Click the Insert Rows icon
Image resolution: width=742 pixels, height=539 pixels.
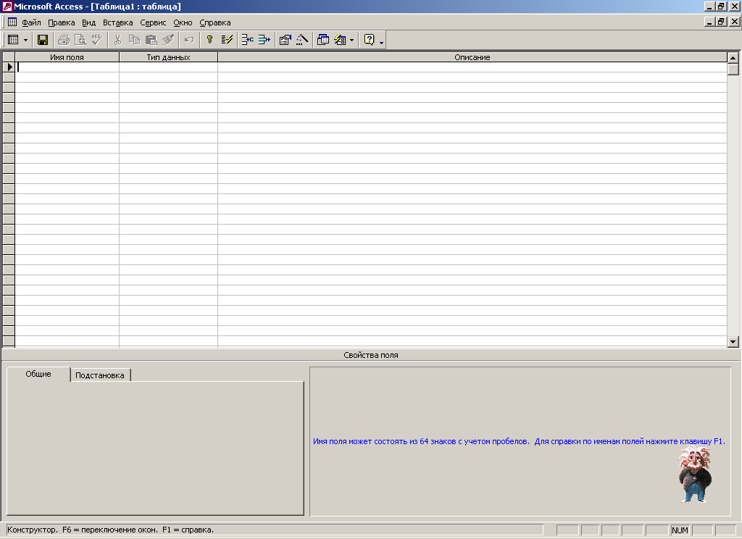[x=248, y=40]
